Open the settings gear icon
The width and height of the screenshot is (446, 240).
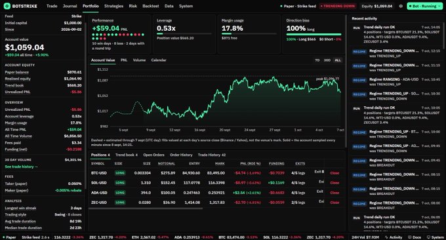pyautogui.click(x=401, y=6)
